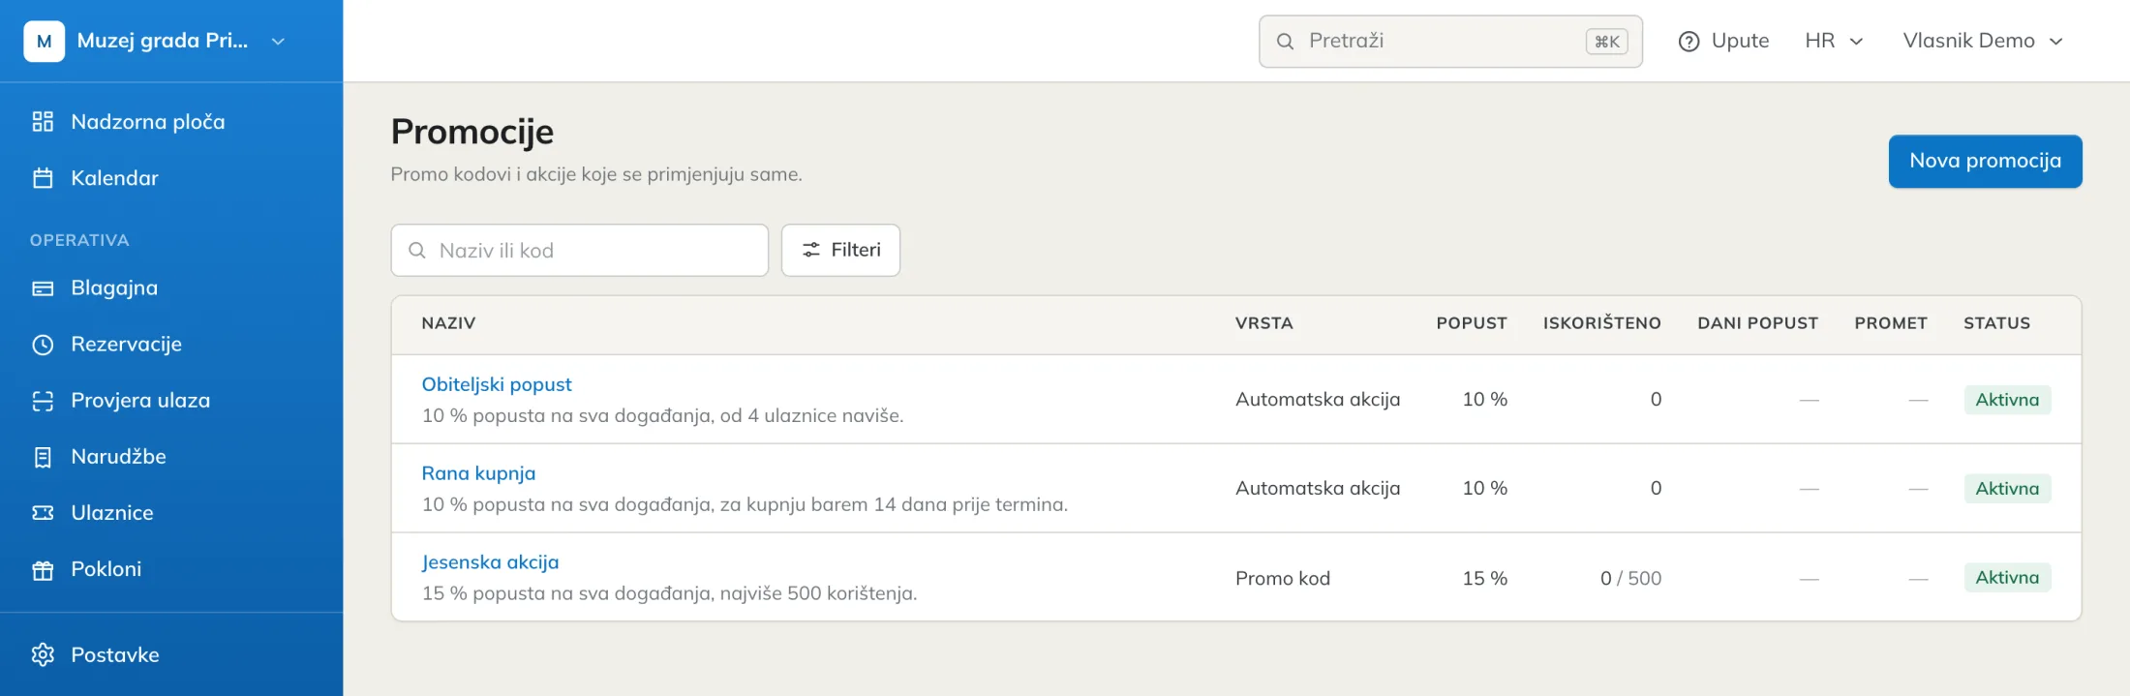
Task: Open the HR language dropdown
Action: tap(1834, 41)
